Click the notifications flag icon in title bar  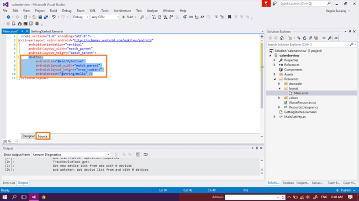pyautogui.click(x=266, y=4)
